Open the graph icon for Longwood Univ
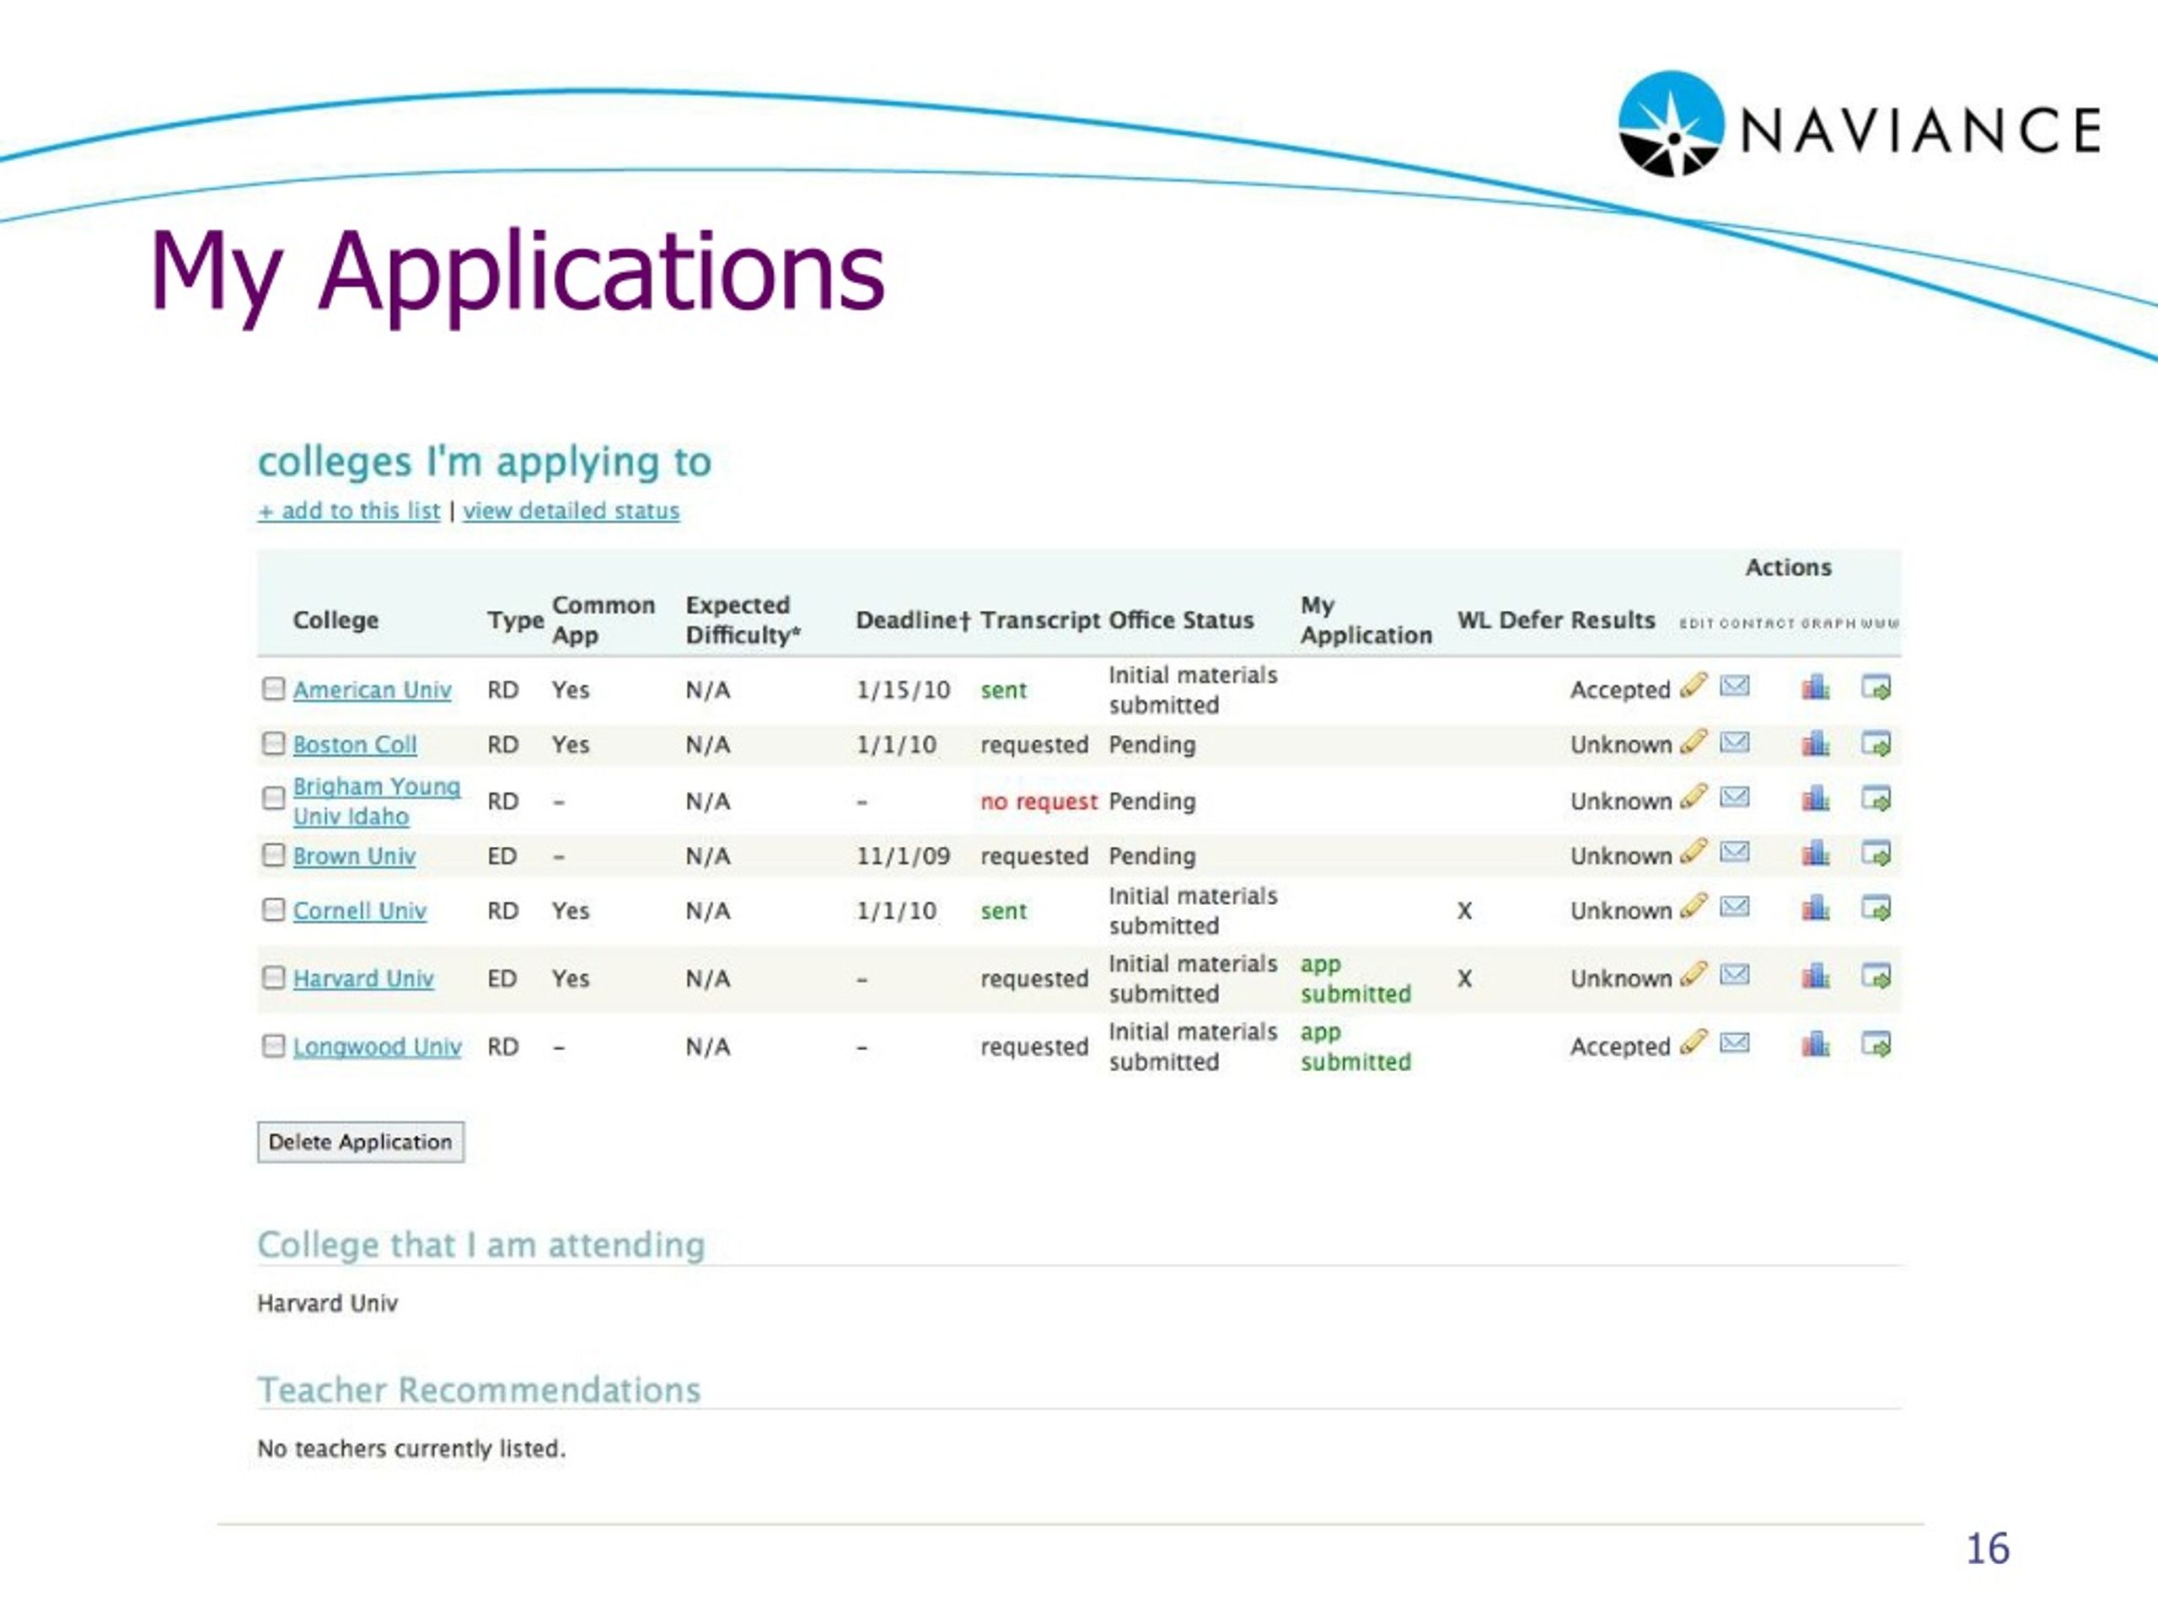This screenshot has width=2158, height=1618. pyautogui.click(x=1815, y=1043)
